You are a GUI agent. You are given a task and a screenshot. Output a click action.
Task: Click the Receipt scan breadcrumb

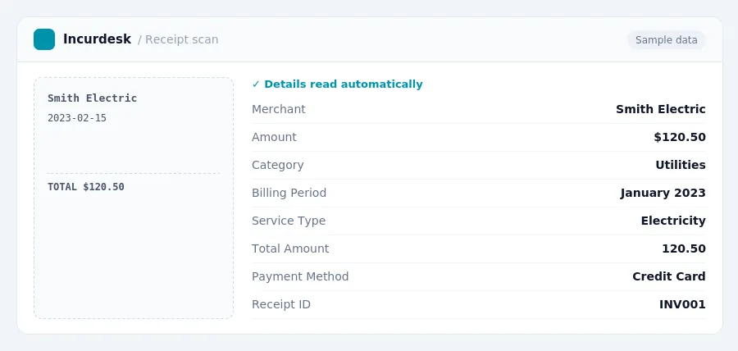coord(182,39)
